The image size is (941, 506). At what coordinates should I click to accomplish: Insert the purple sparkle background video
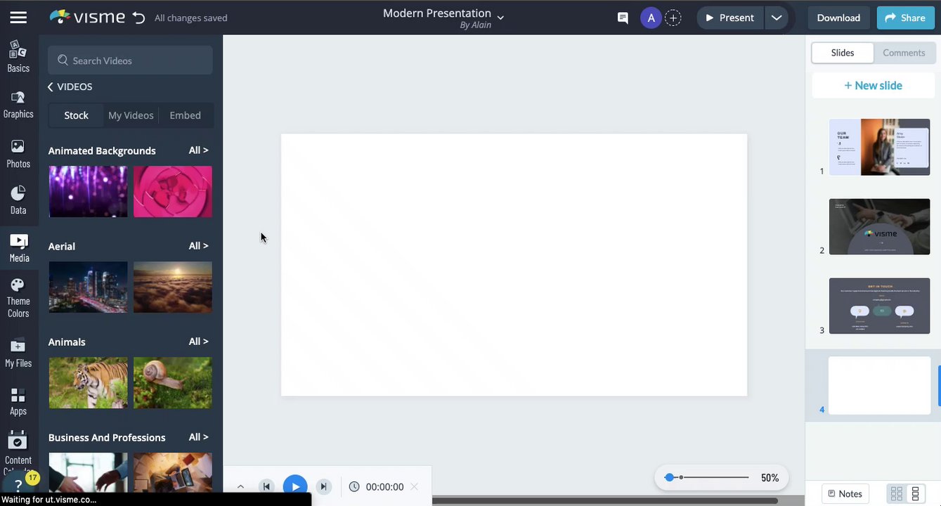pyautogui.click(x=89, y=191)
